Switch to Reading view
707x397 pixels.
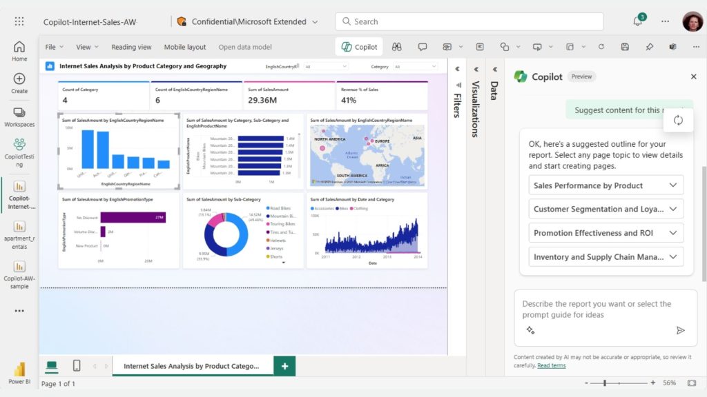(x=131, y=47)
